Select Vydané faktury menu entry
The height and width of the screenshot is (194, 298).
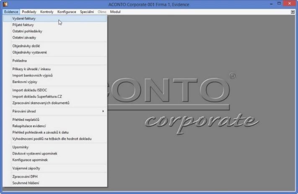pos(55,18)
